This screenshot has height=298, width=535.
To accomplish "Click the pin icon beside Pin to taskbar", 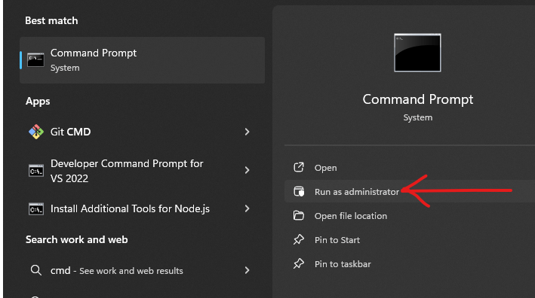I will (299, 263).
